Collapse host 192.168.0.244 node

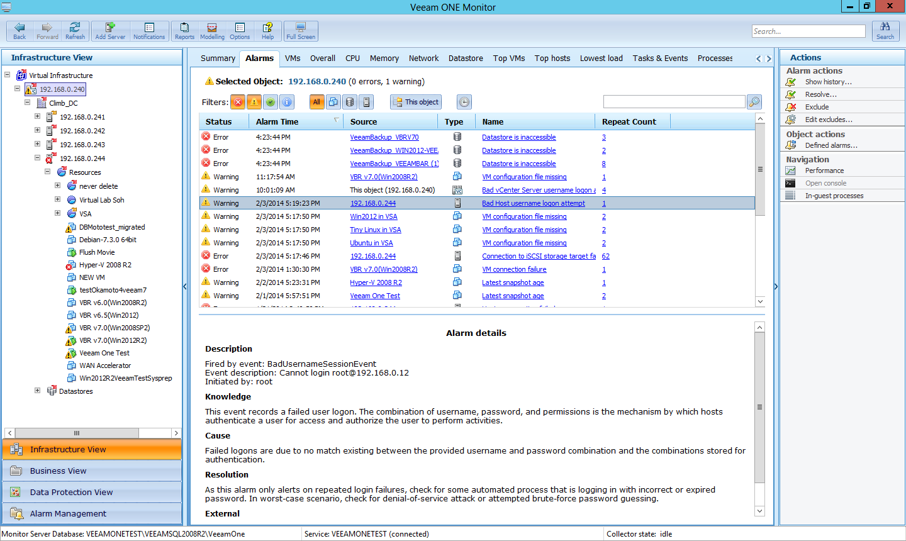(38, 158)
